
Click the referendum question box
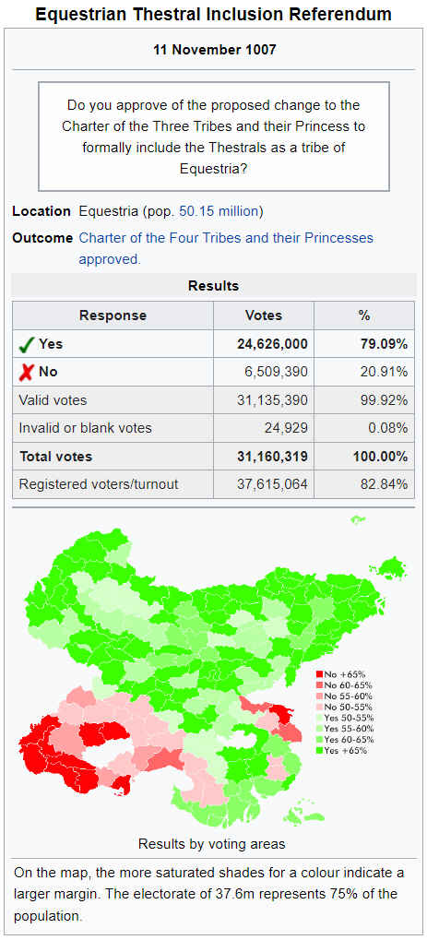[214, 137]
